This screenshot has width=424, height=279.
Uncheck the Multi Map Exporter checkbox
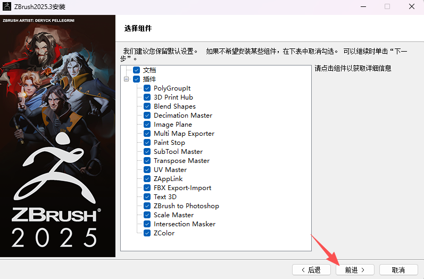pyautogui.click(x=147, y=134)
